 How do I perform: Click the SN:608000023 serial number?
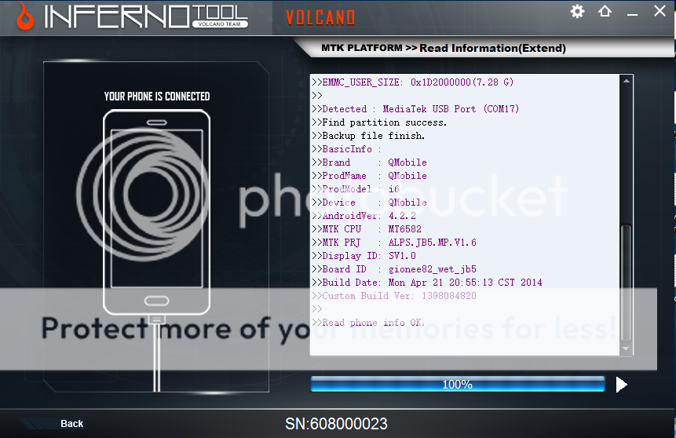(336, 424)
